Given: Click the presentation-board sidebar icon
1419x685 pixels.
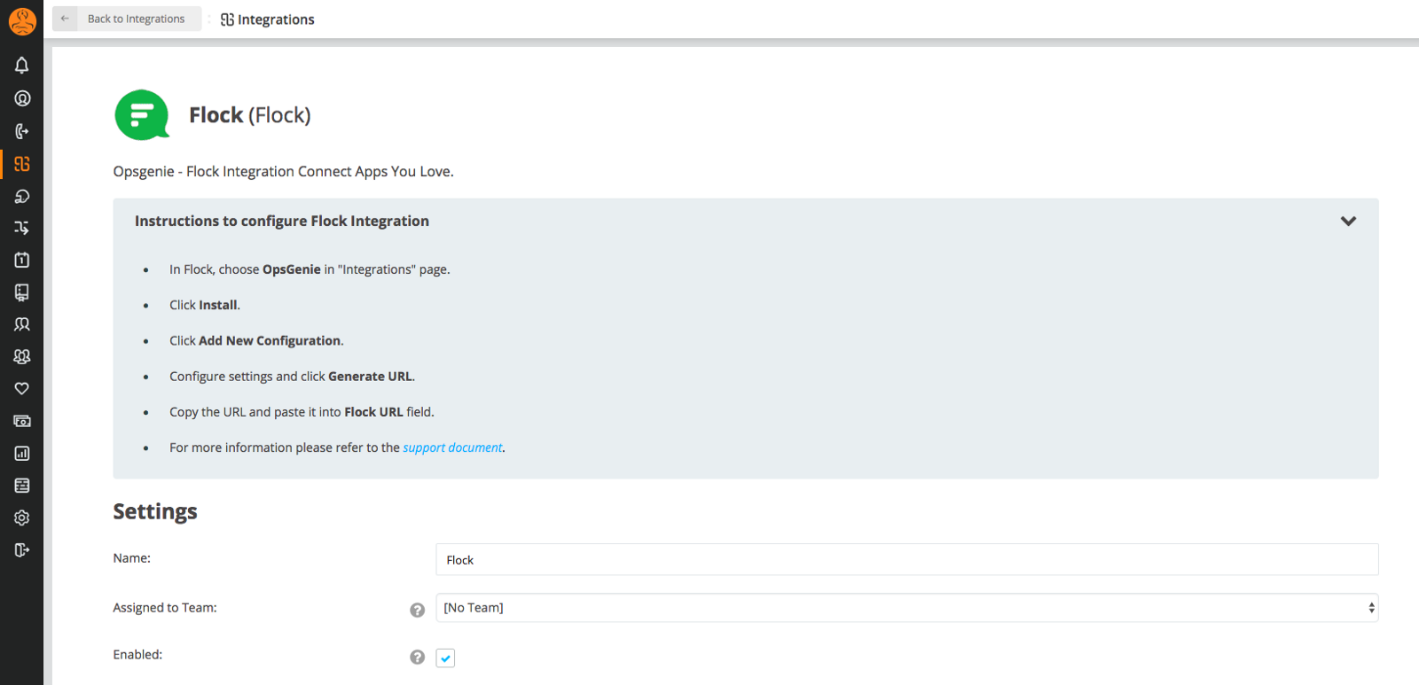Looking at the screenshot, I should coord(22,292).
